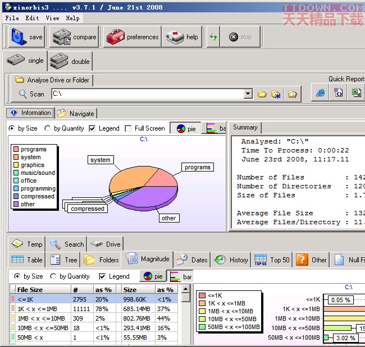Select the 10MB < x <=50MB row
365x347 pixels.
(x=94, y=328)
